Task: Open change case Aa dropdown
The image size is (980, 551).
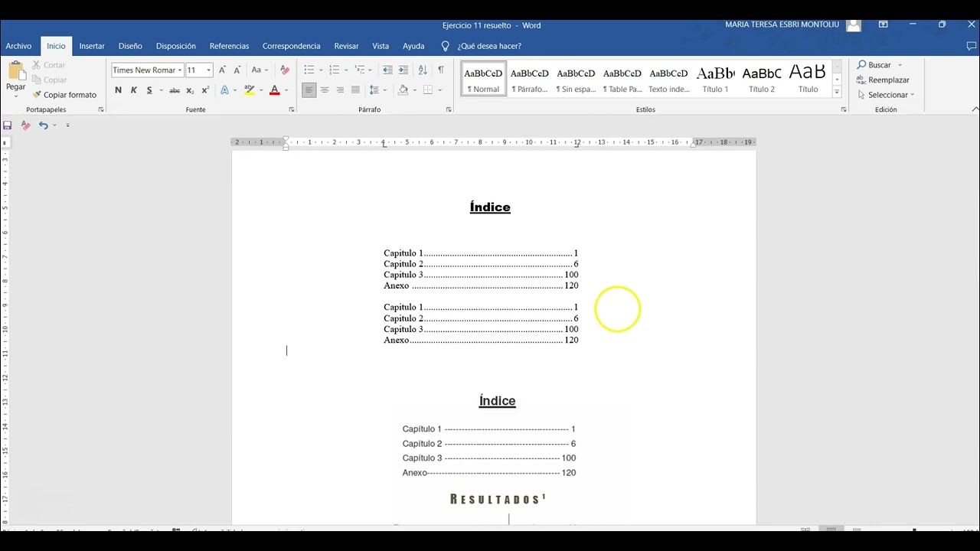Action: [260, 70]
